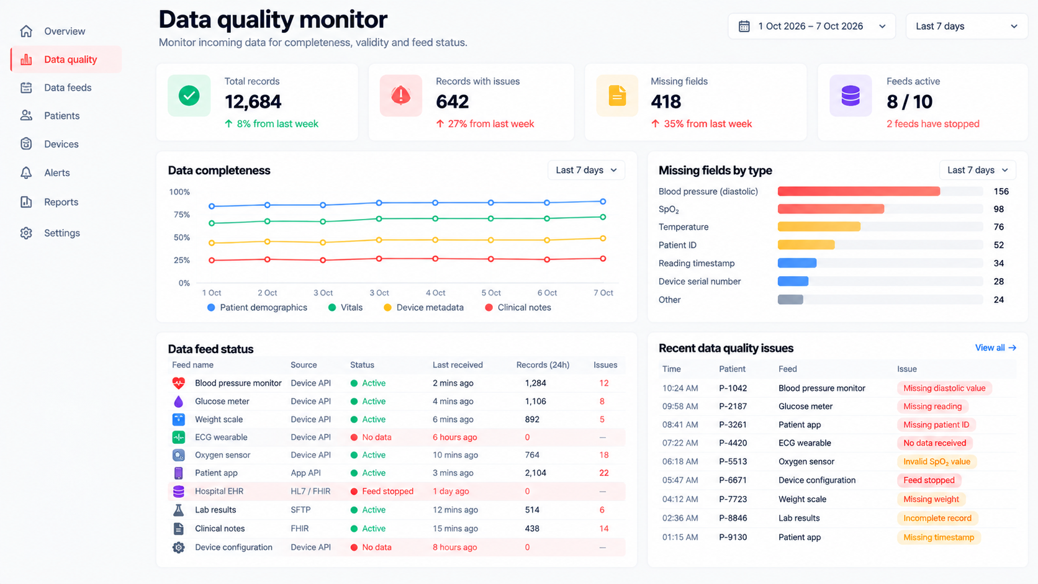Toggle Vitals series in chart legend
Screen dimensions: 1038x584
point(345,307)
